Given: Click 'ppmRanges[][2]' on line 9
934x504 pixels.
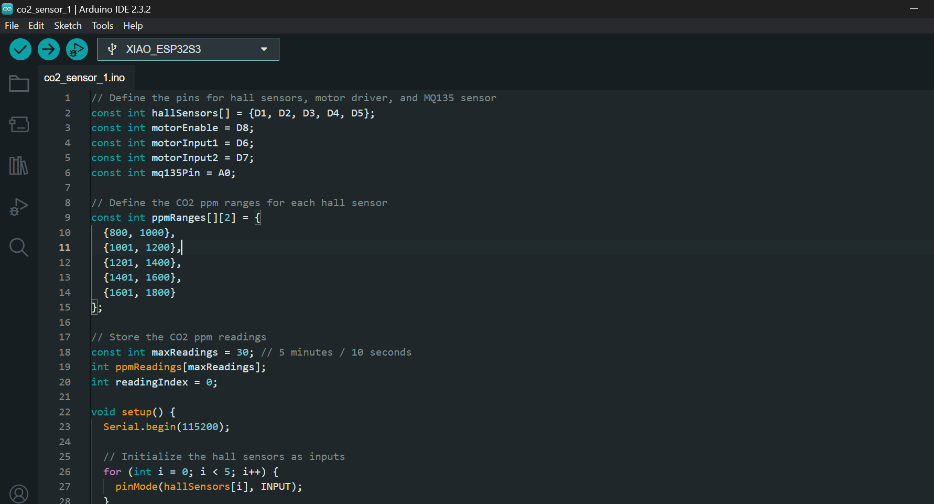Looking at the screenshot, I should pos(193,218).
